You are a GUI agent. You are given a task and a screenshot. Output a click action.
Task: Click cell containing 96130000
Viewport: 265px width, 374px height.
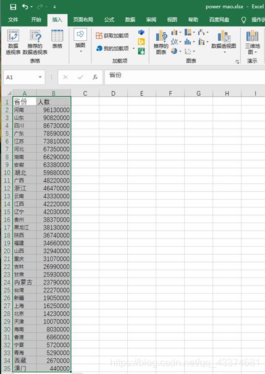click(x=53, y=109)
